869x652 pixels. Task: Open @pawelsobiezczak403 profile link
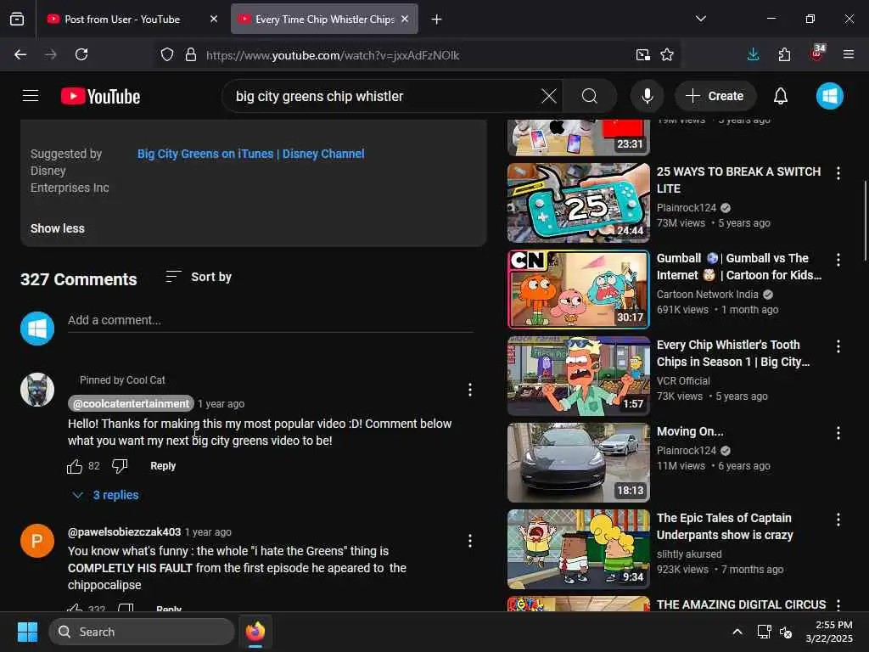coord(124,531)
